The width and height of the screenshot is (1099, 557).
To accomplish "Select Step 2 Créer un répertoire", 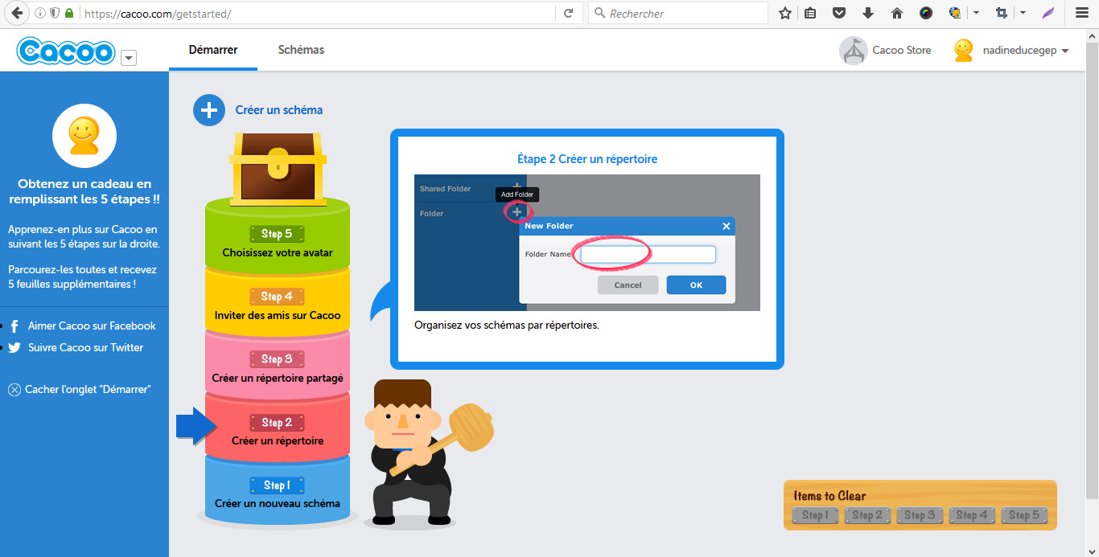I will (x=278, y=430).
